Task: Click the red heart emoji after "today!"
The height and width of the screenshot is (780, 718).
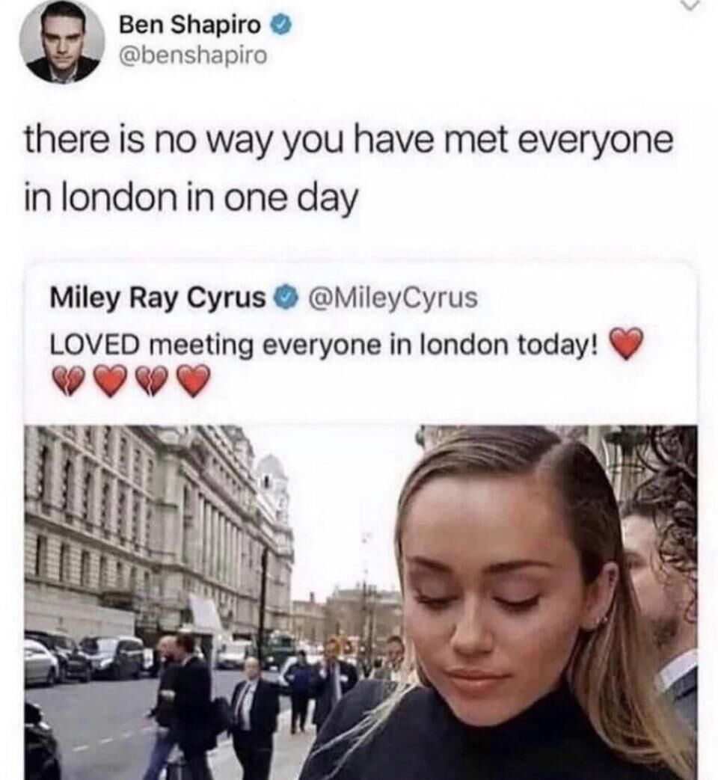Action: click(x=626, y=344)
